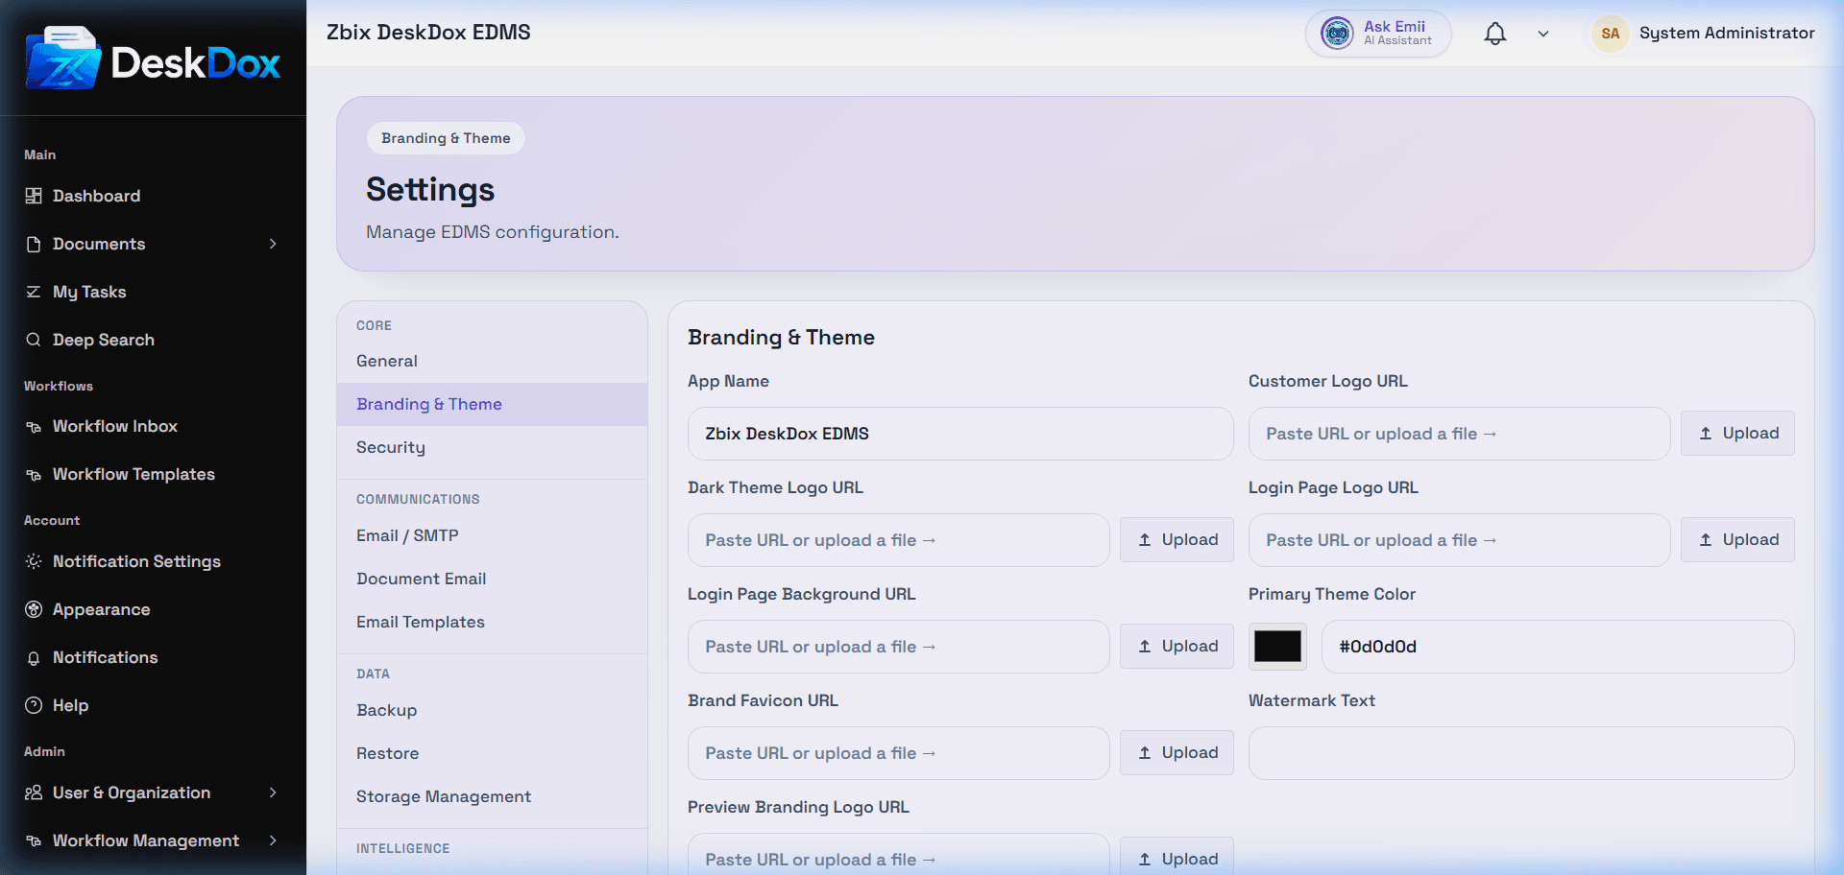Click the Watermark Text field
Image resolution: width=1844 pixels, height=875 pixels.
pos(1521,753)
